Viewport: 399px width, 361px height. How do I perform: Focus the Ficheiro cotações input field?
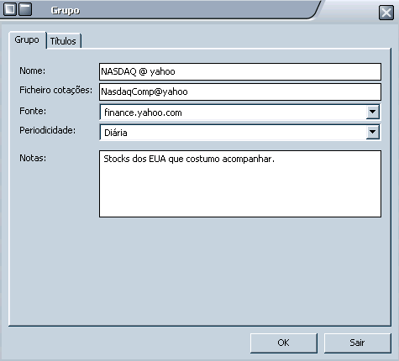240,92
